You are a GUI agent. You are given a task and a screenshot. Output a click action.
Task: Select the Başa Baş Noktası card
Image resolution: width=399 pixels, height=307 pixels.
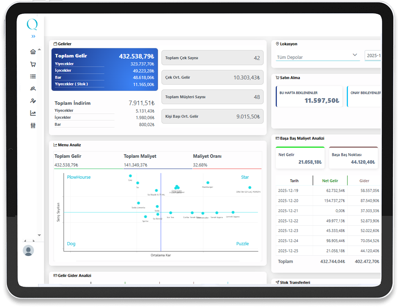(353, 158)
